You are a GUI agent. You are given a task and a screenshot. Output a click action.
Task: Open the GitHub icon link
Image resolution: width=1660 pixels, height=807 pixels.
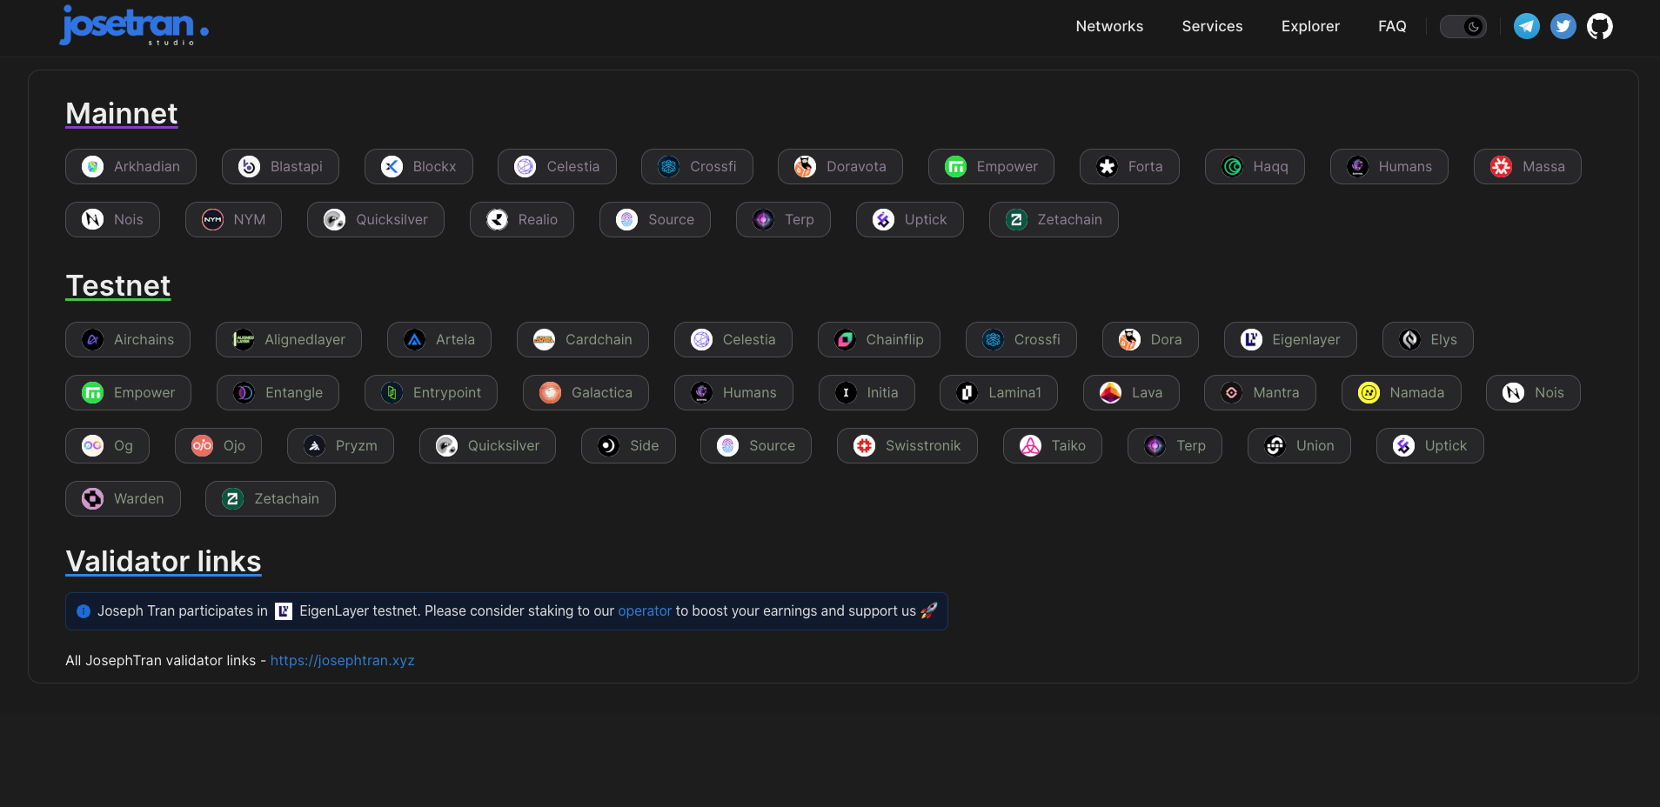point(1599,26)
